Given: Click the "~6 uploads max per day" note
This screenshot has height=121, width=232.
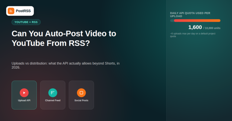Looking at the screenshot, I should [x=193, y=35].
